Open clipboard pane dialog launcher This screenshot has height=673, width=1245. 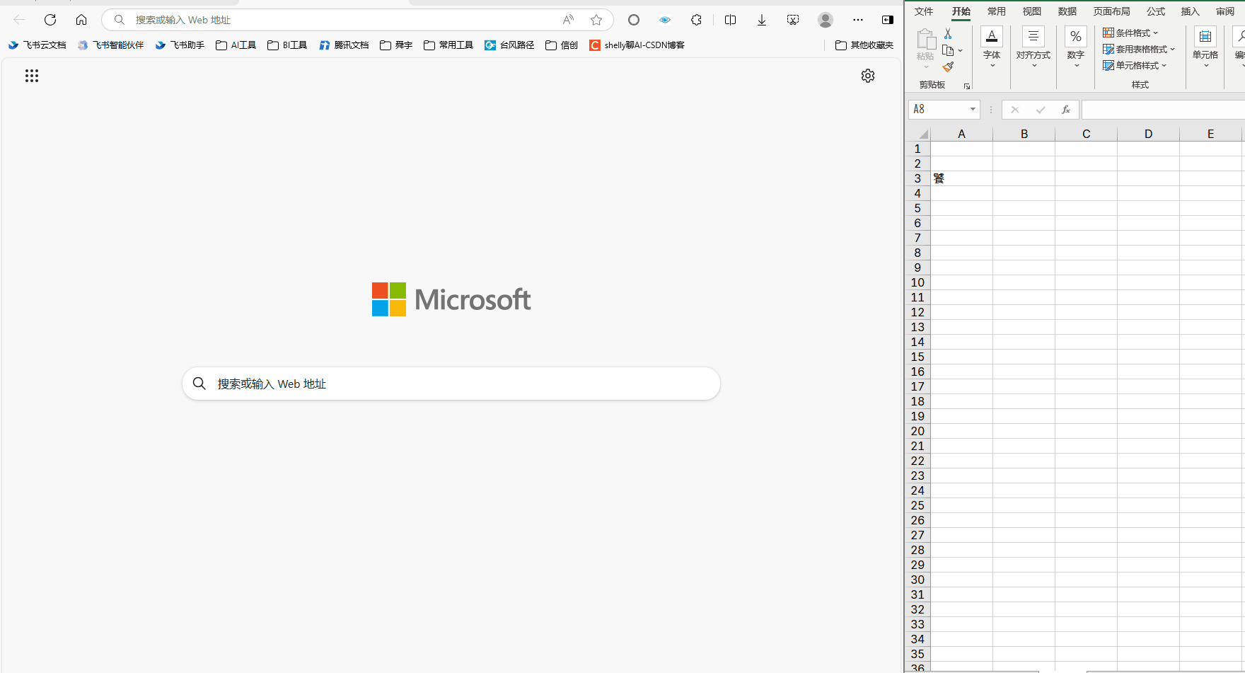pyautogui.click(x=967, y=86)
